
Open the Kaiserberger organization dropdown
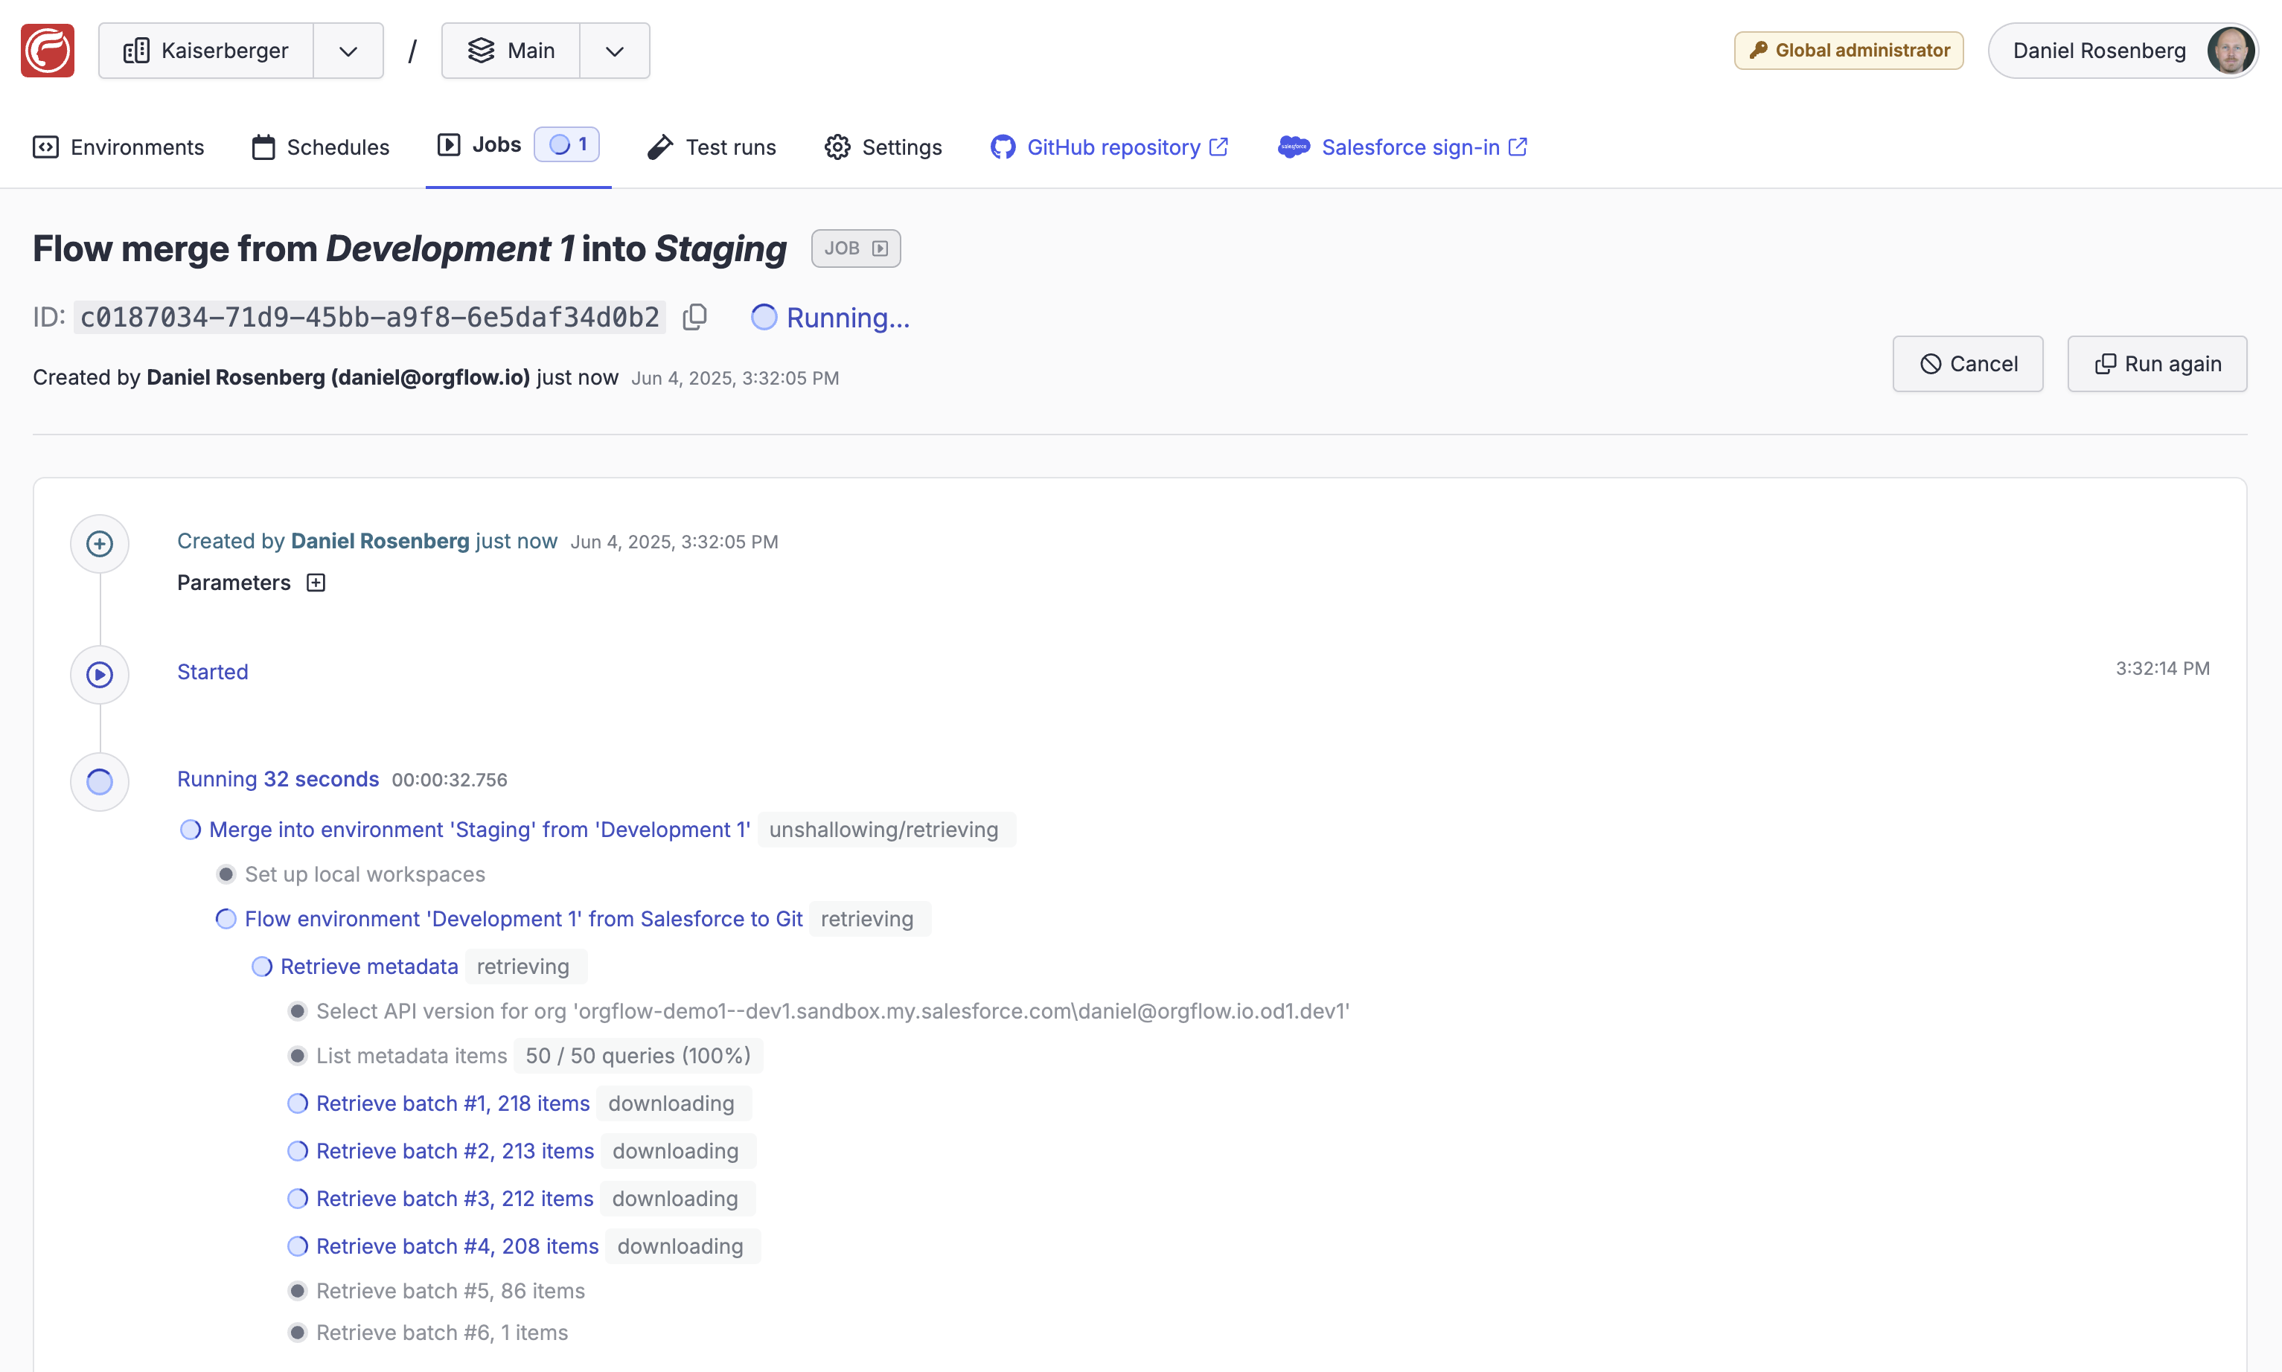348,50
